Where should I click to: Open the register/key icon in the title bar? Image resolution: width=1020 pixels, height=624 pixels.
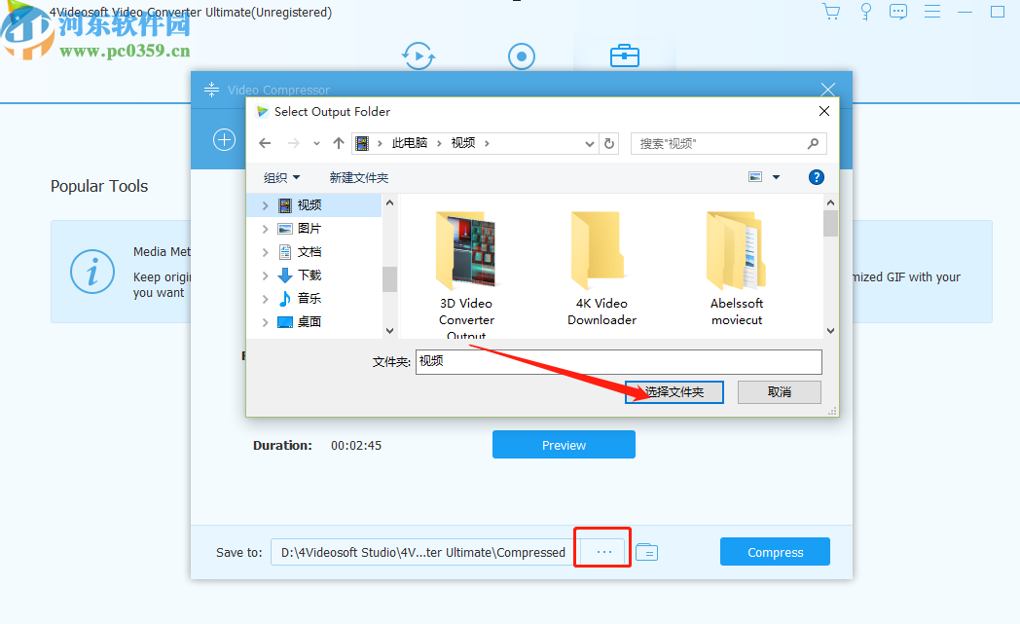point(865,11)
